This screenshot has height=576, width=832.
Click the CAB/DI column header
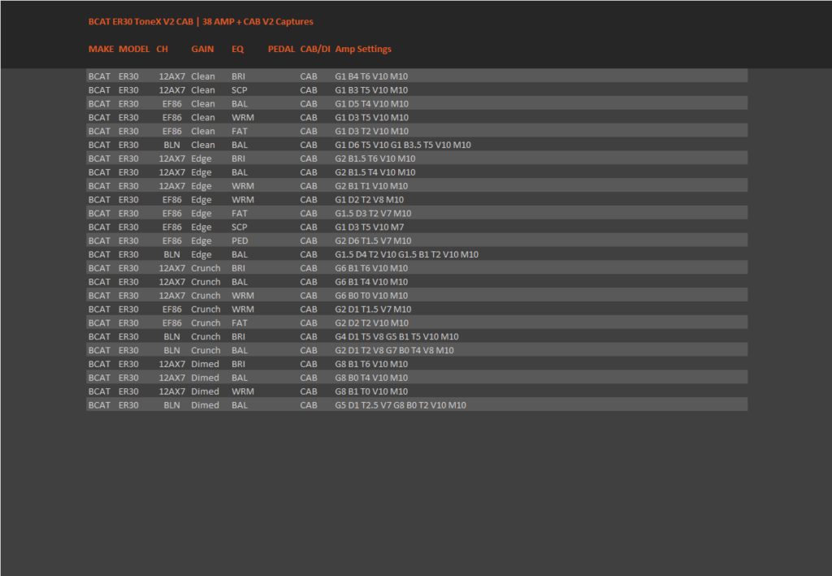[314, 49]
